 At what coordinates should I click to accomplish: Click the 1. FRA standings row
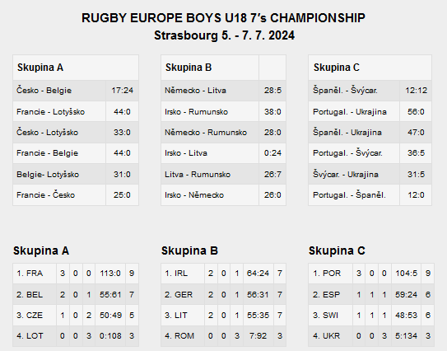(x=76, y=274)
